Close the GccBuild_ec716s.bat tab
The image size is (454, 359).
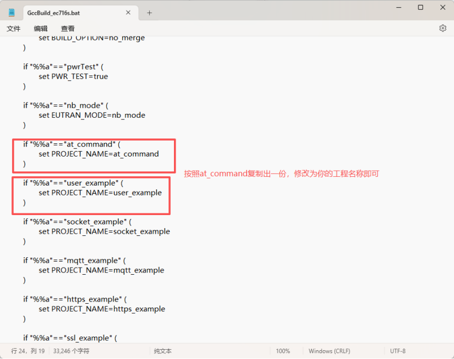[128, 13]
